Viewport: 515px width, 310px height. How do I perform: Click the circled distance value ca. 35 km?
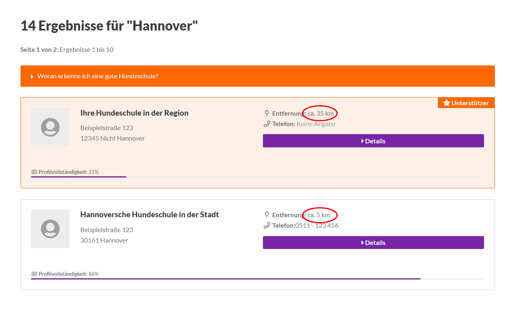pos(320,113)
